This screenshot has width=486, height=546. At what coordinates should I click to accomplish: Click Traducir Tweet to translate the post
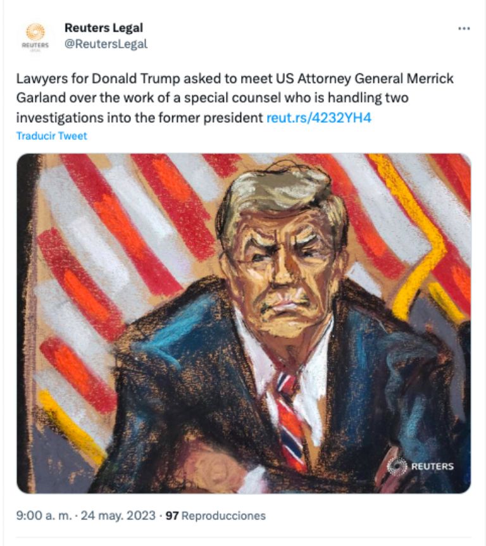(51, 135)
